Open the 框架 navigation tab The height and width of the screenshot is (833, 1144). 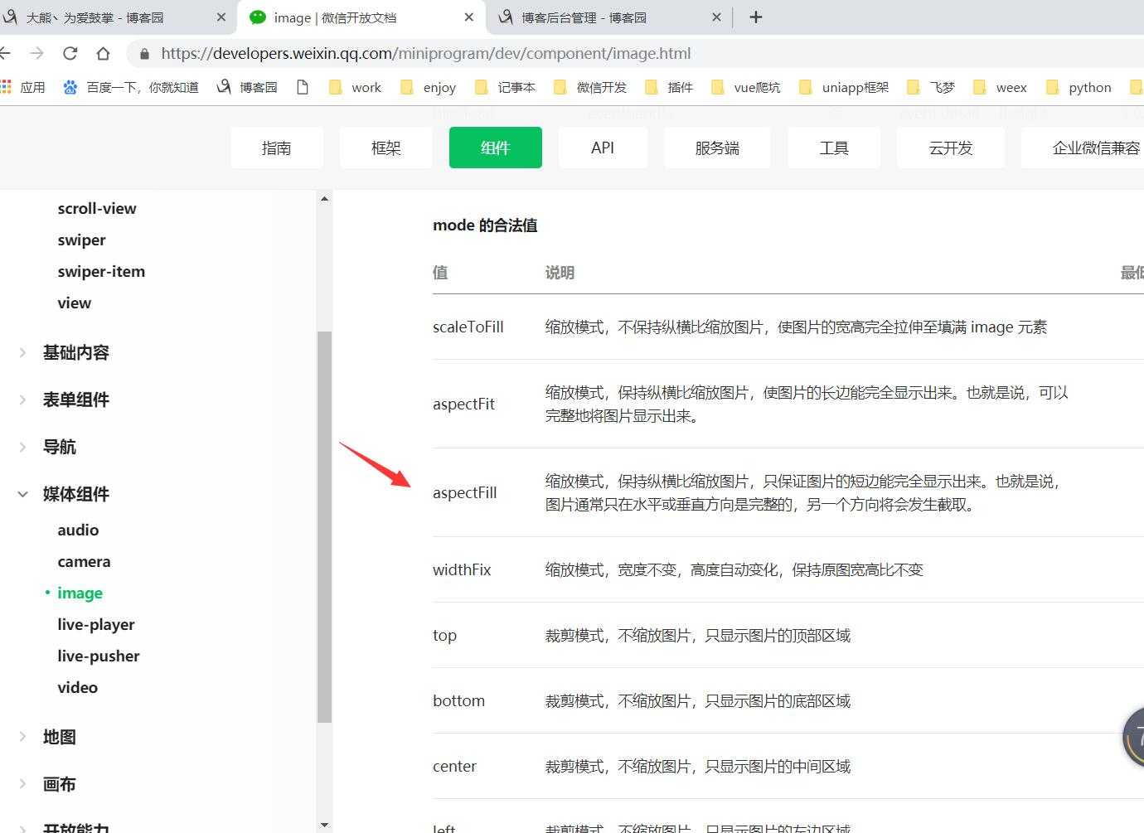point(385,148)
